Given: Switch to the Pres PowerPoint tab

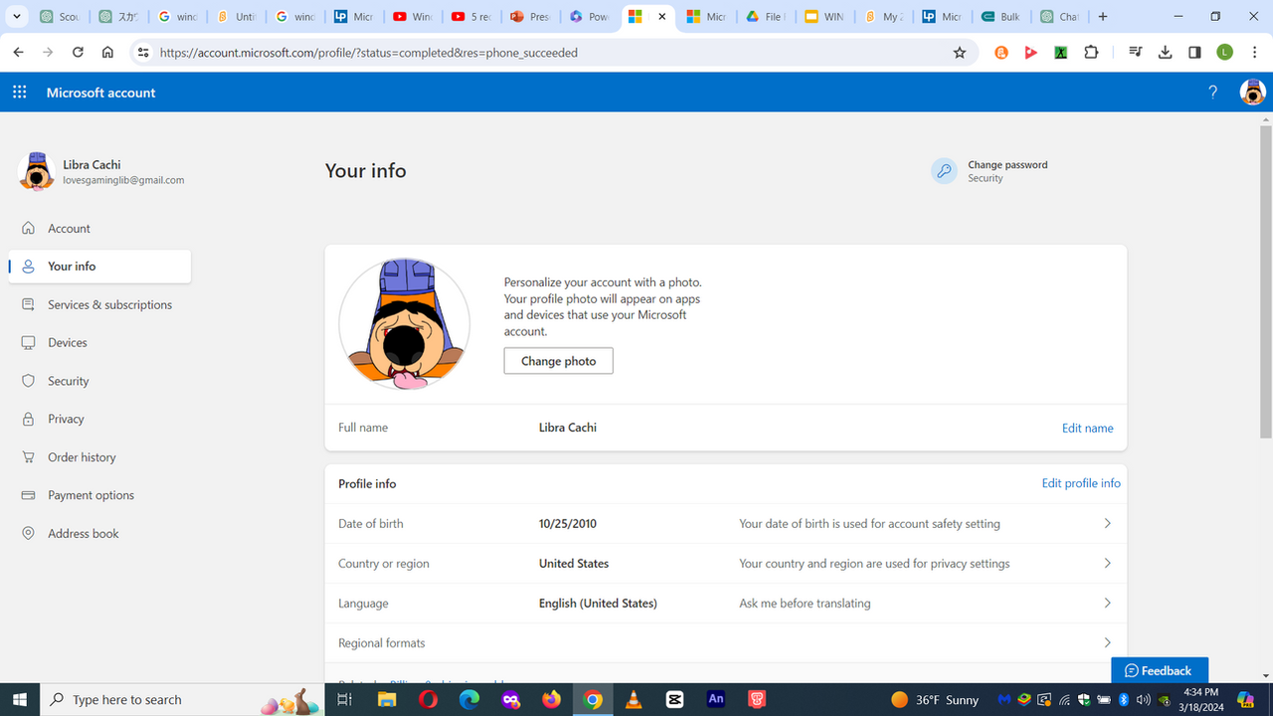Looking at the screenshot, I should pyautogui.click(x=530, y=17).
